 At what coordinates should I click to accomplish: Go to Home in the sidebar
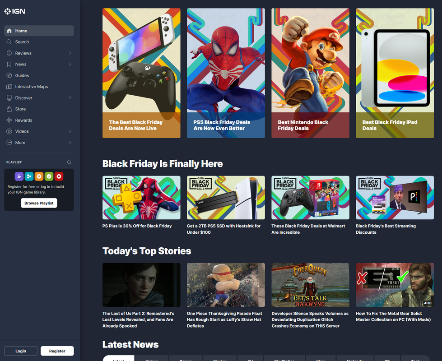39,31
